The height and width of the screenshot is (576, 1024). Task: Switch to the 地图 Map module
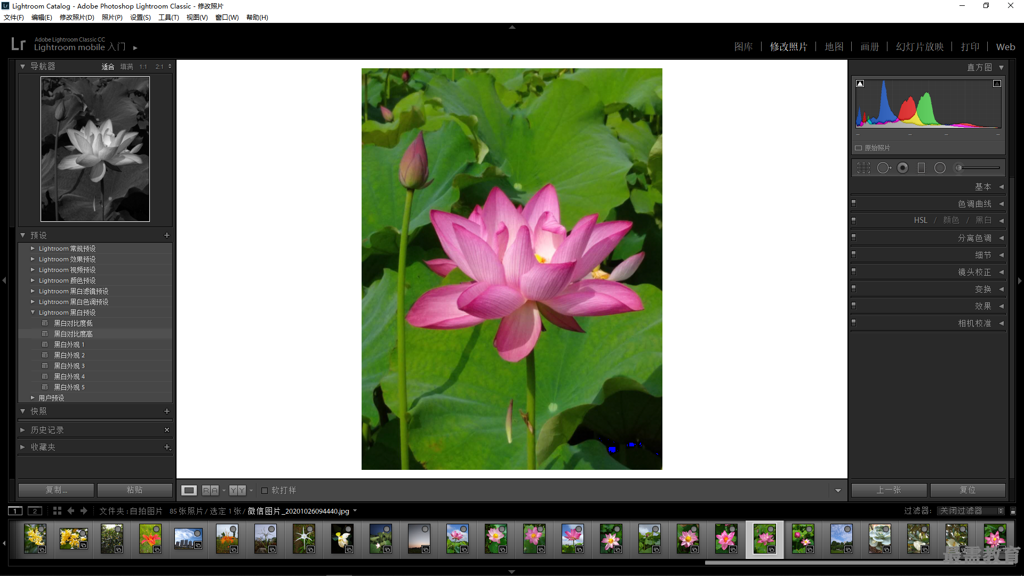(834, 47)
